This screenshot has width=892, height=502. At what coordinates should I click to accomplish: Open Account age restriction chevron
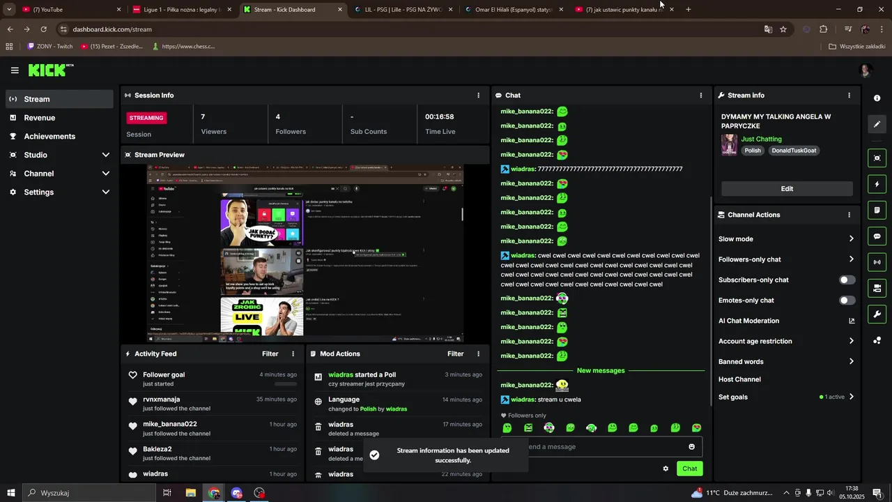[x=851, y=341]
